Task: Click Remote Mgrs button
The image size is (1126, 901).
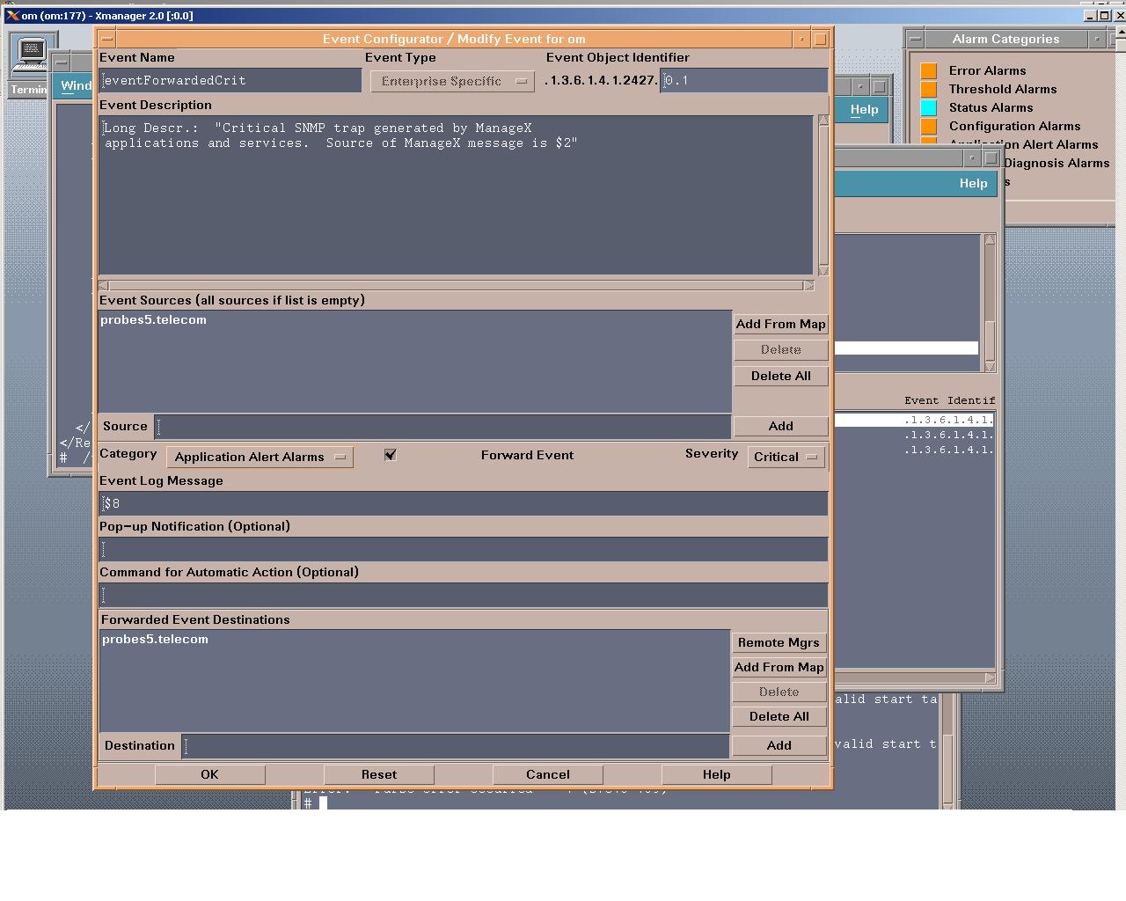Action: click(x=779, y=642)
